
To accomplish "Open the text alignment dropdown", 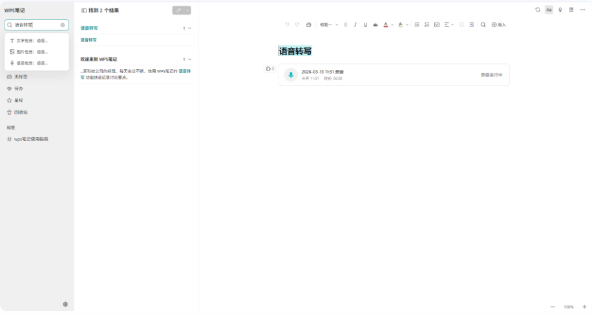I will 449,25.
